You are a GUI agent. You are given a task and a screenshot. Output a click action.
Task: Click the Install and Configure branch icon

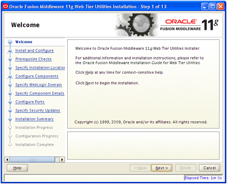click(x=10, y=51)
